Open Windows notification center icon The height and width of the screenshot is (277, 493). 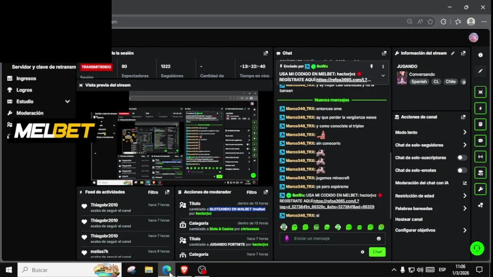tap(479, 270)
